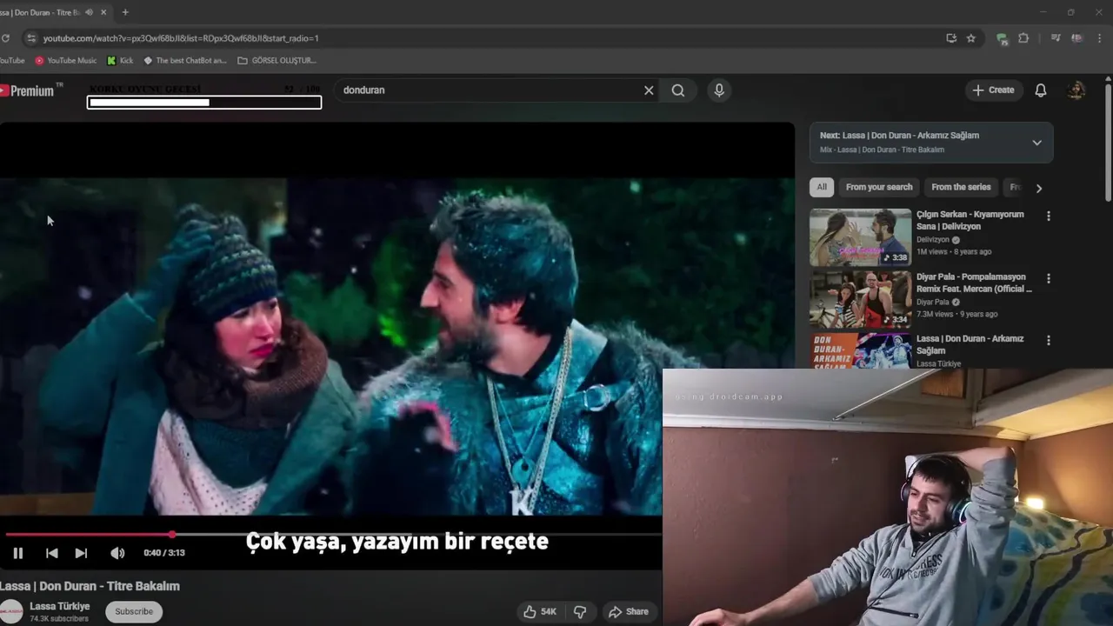1113x626 pixels.
Task: Mute the video player's volume speaker
Action: pyautogui.click(x=117, y=553)
